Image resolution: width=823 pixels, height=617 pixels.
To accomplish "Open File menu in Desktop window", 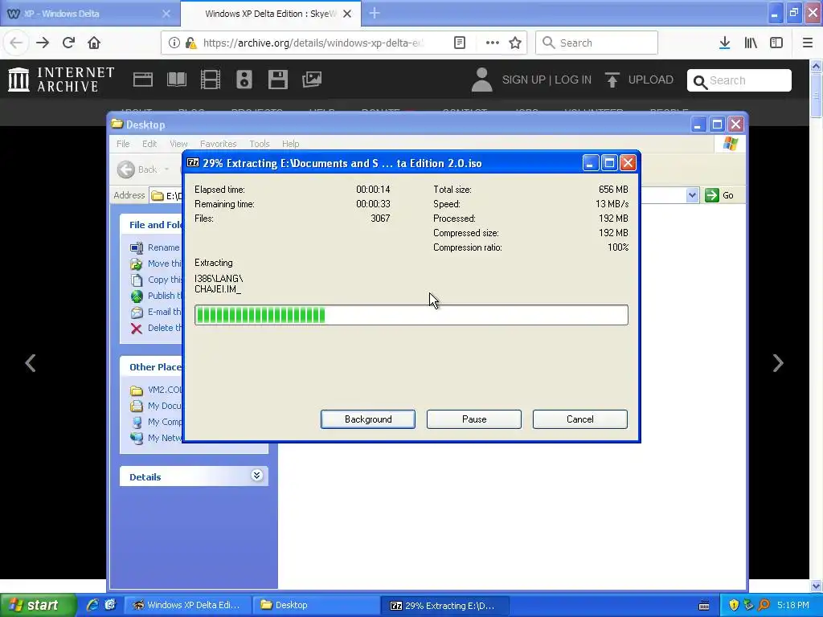I will click(x=123, y=144).
